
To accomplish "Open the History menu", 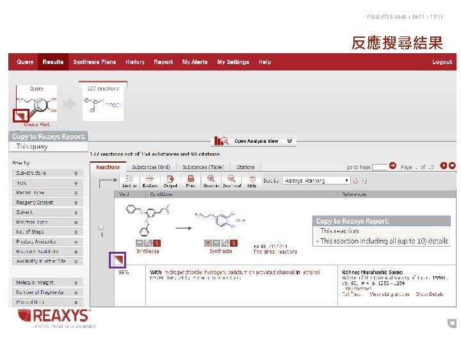I will [135, 62].
